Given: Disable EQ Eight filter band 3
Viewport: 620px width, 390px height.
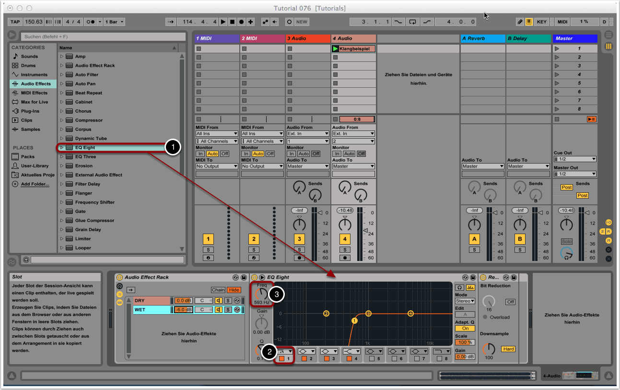Looking at the screenshot, I should [x=327, y=358].
